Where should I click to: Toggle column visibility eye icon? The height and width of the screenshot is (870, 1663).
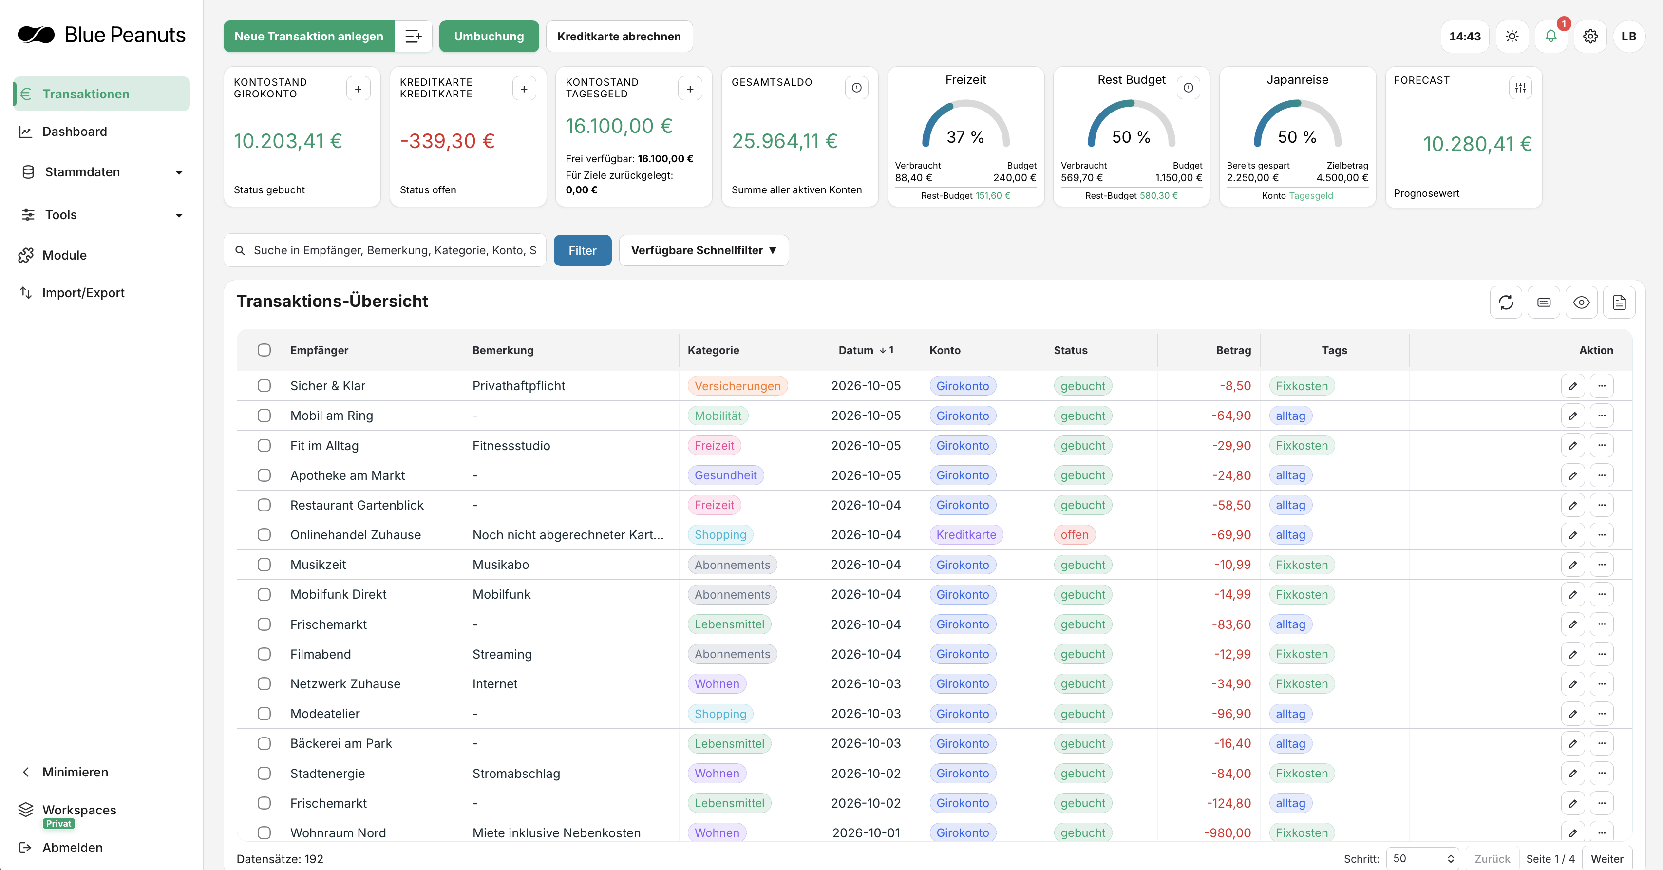(1582, 302)
